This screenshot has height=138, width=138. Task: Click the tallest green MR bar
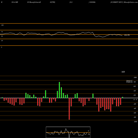59,90
